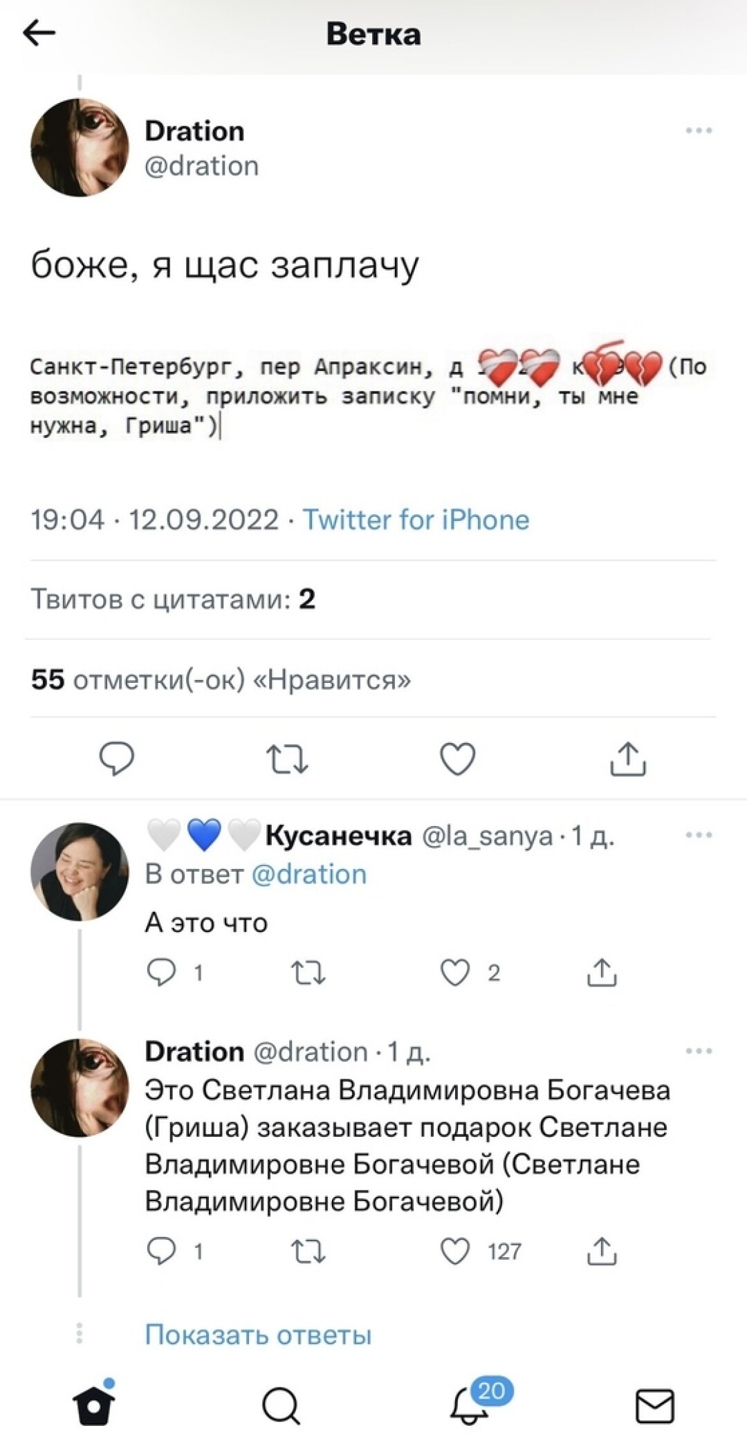Share the main tweet
This screenshot has height=1446, width=747.
click(628, 759)
